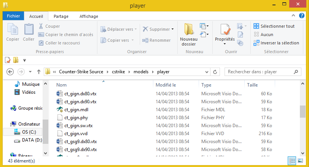
Task: Select Ordinateur in navigation pane
Action: click(25, 124)
